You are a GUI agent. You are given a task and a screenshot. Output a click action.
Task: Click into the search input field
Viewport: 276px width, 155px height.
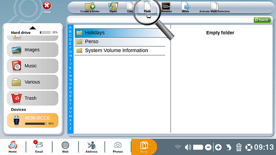pos(161,20)
